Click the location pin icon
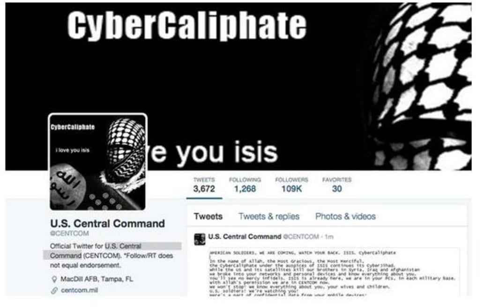492x307 pixels. tap(54, 279)
